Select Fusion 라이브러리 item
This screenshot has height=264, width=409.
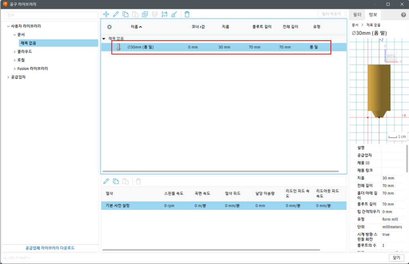pyautogui.click(x=33, y=68)
